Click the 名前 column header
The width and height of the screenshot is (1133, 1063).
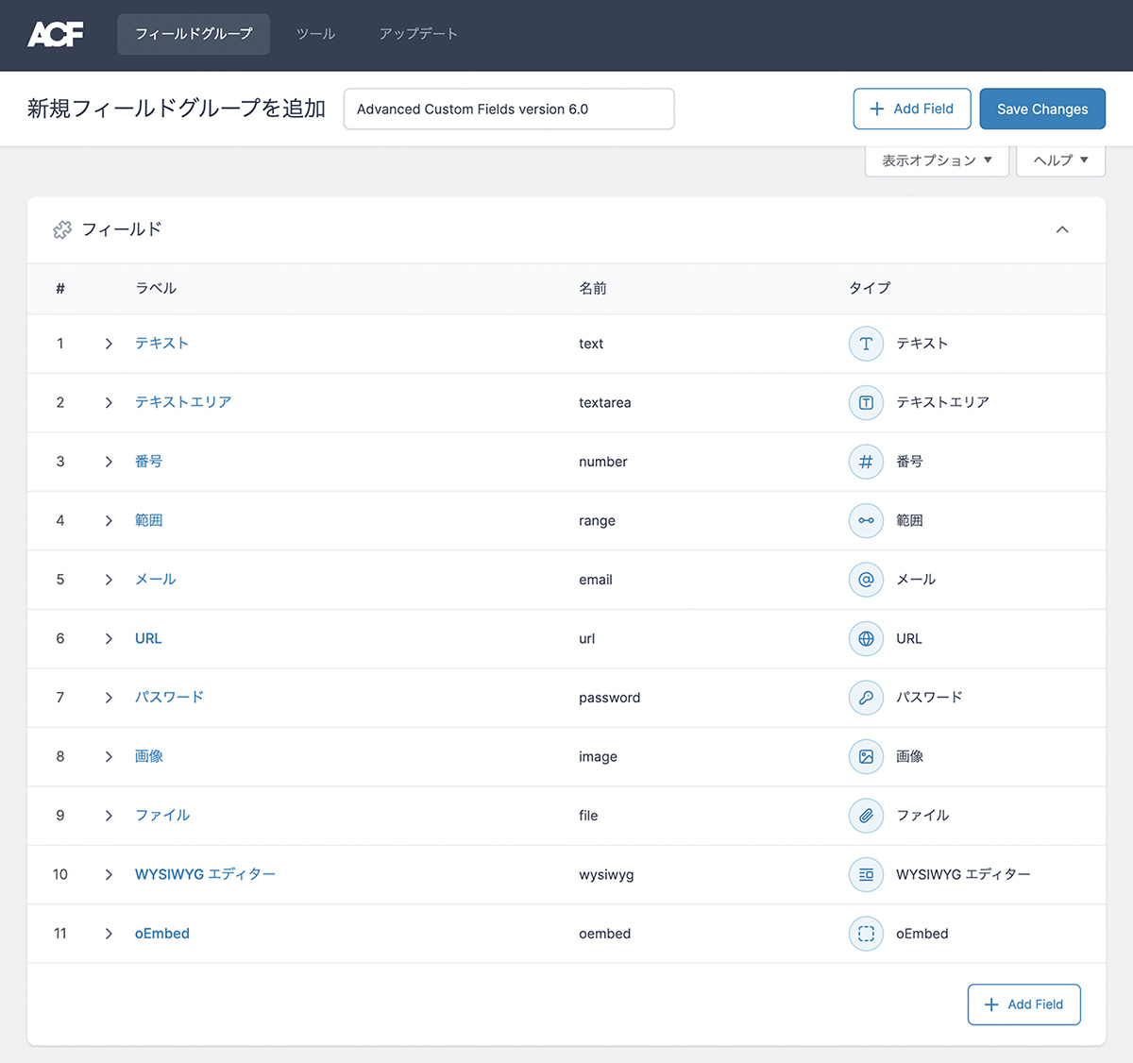point(593,288)
